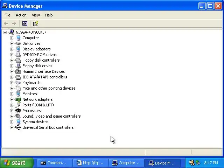The height and width of the screenshot is (168, 224).
Task: Expand the Network adapters category
Action: click(12, 99)
